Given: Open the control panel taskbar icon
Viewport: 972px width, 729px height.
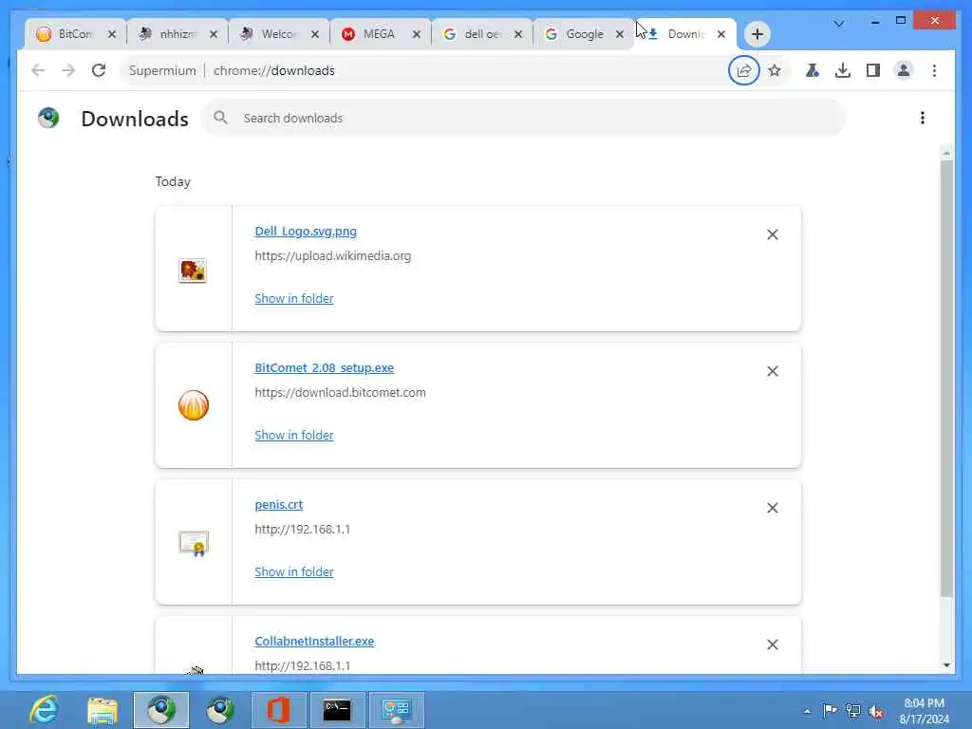Looking at the screenshot, I should [x=396, y=710].
